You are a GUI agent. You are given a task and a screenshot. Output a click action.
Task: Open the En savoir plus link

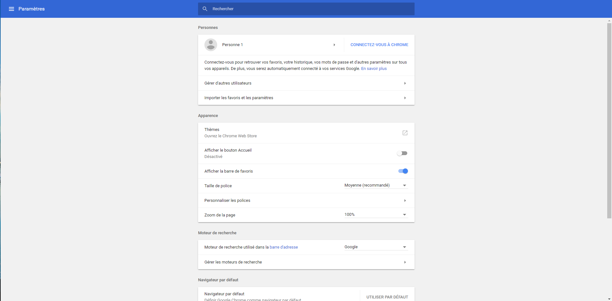374,69
